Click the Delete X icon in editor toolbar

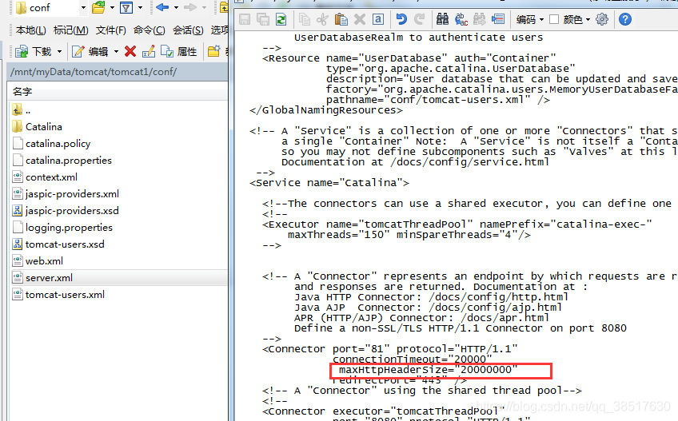coord(360,19)
